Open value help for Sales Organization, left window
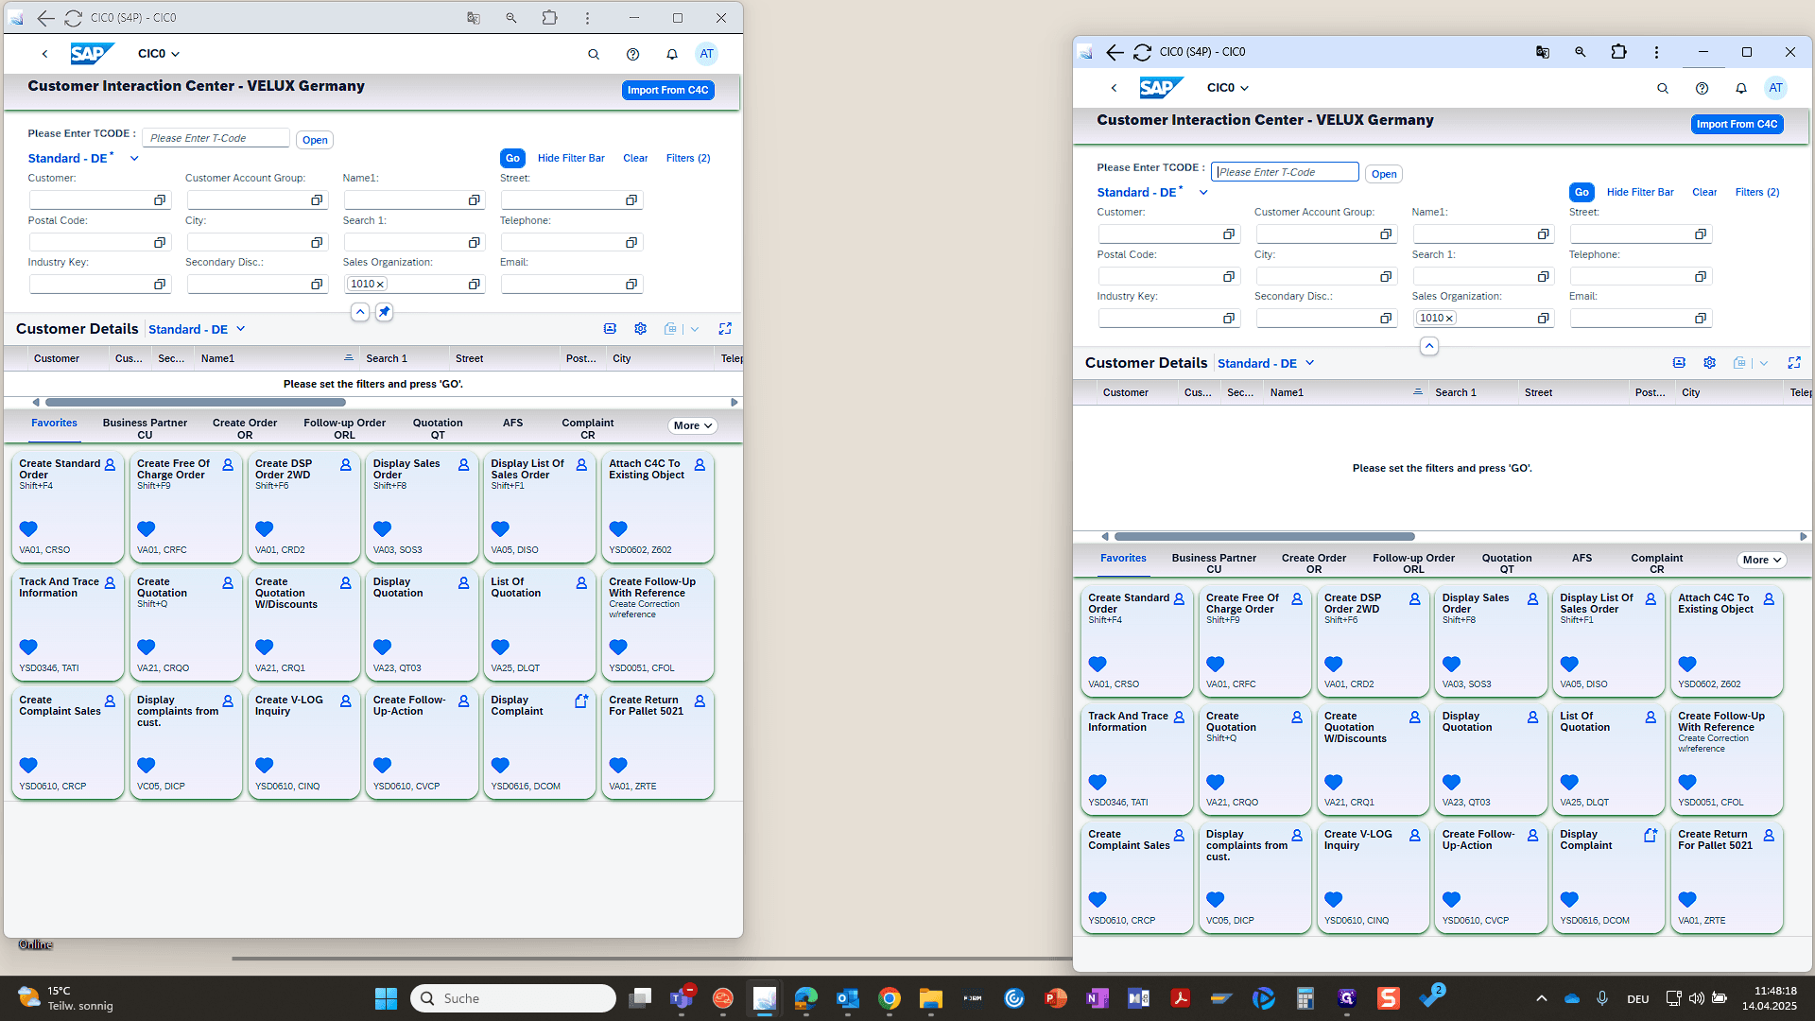This screenshot has height=1021, width=1815. (475, 285)
